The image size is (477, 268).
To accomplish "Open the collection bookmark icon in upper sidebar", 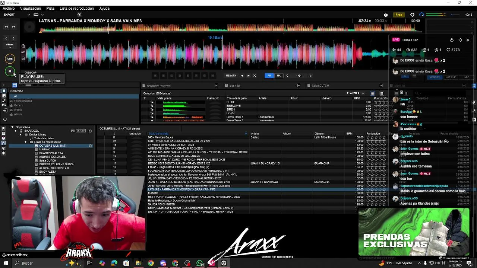I will [x=4, y=91].
